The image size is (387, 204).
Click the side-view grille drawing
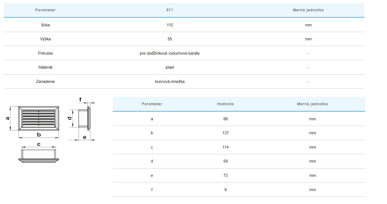(84, 118)
